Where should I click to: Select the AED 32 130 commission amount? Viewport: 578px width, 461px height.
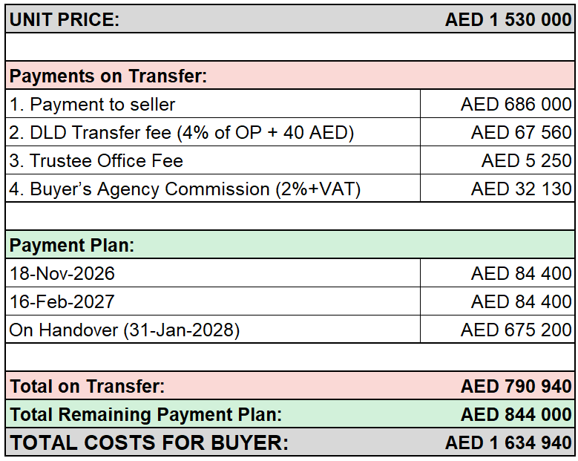[x=521, y=189]
